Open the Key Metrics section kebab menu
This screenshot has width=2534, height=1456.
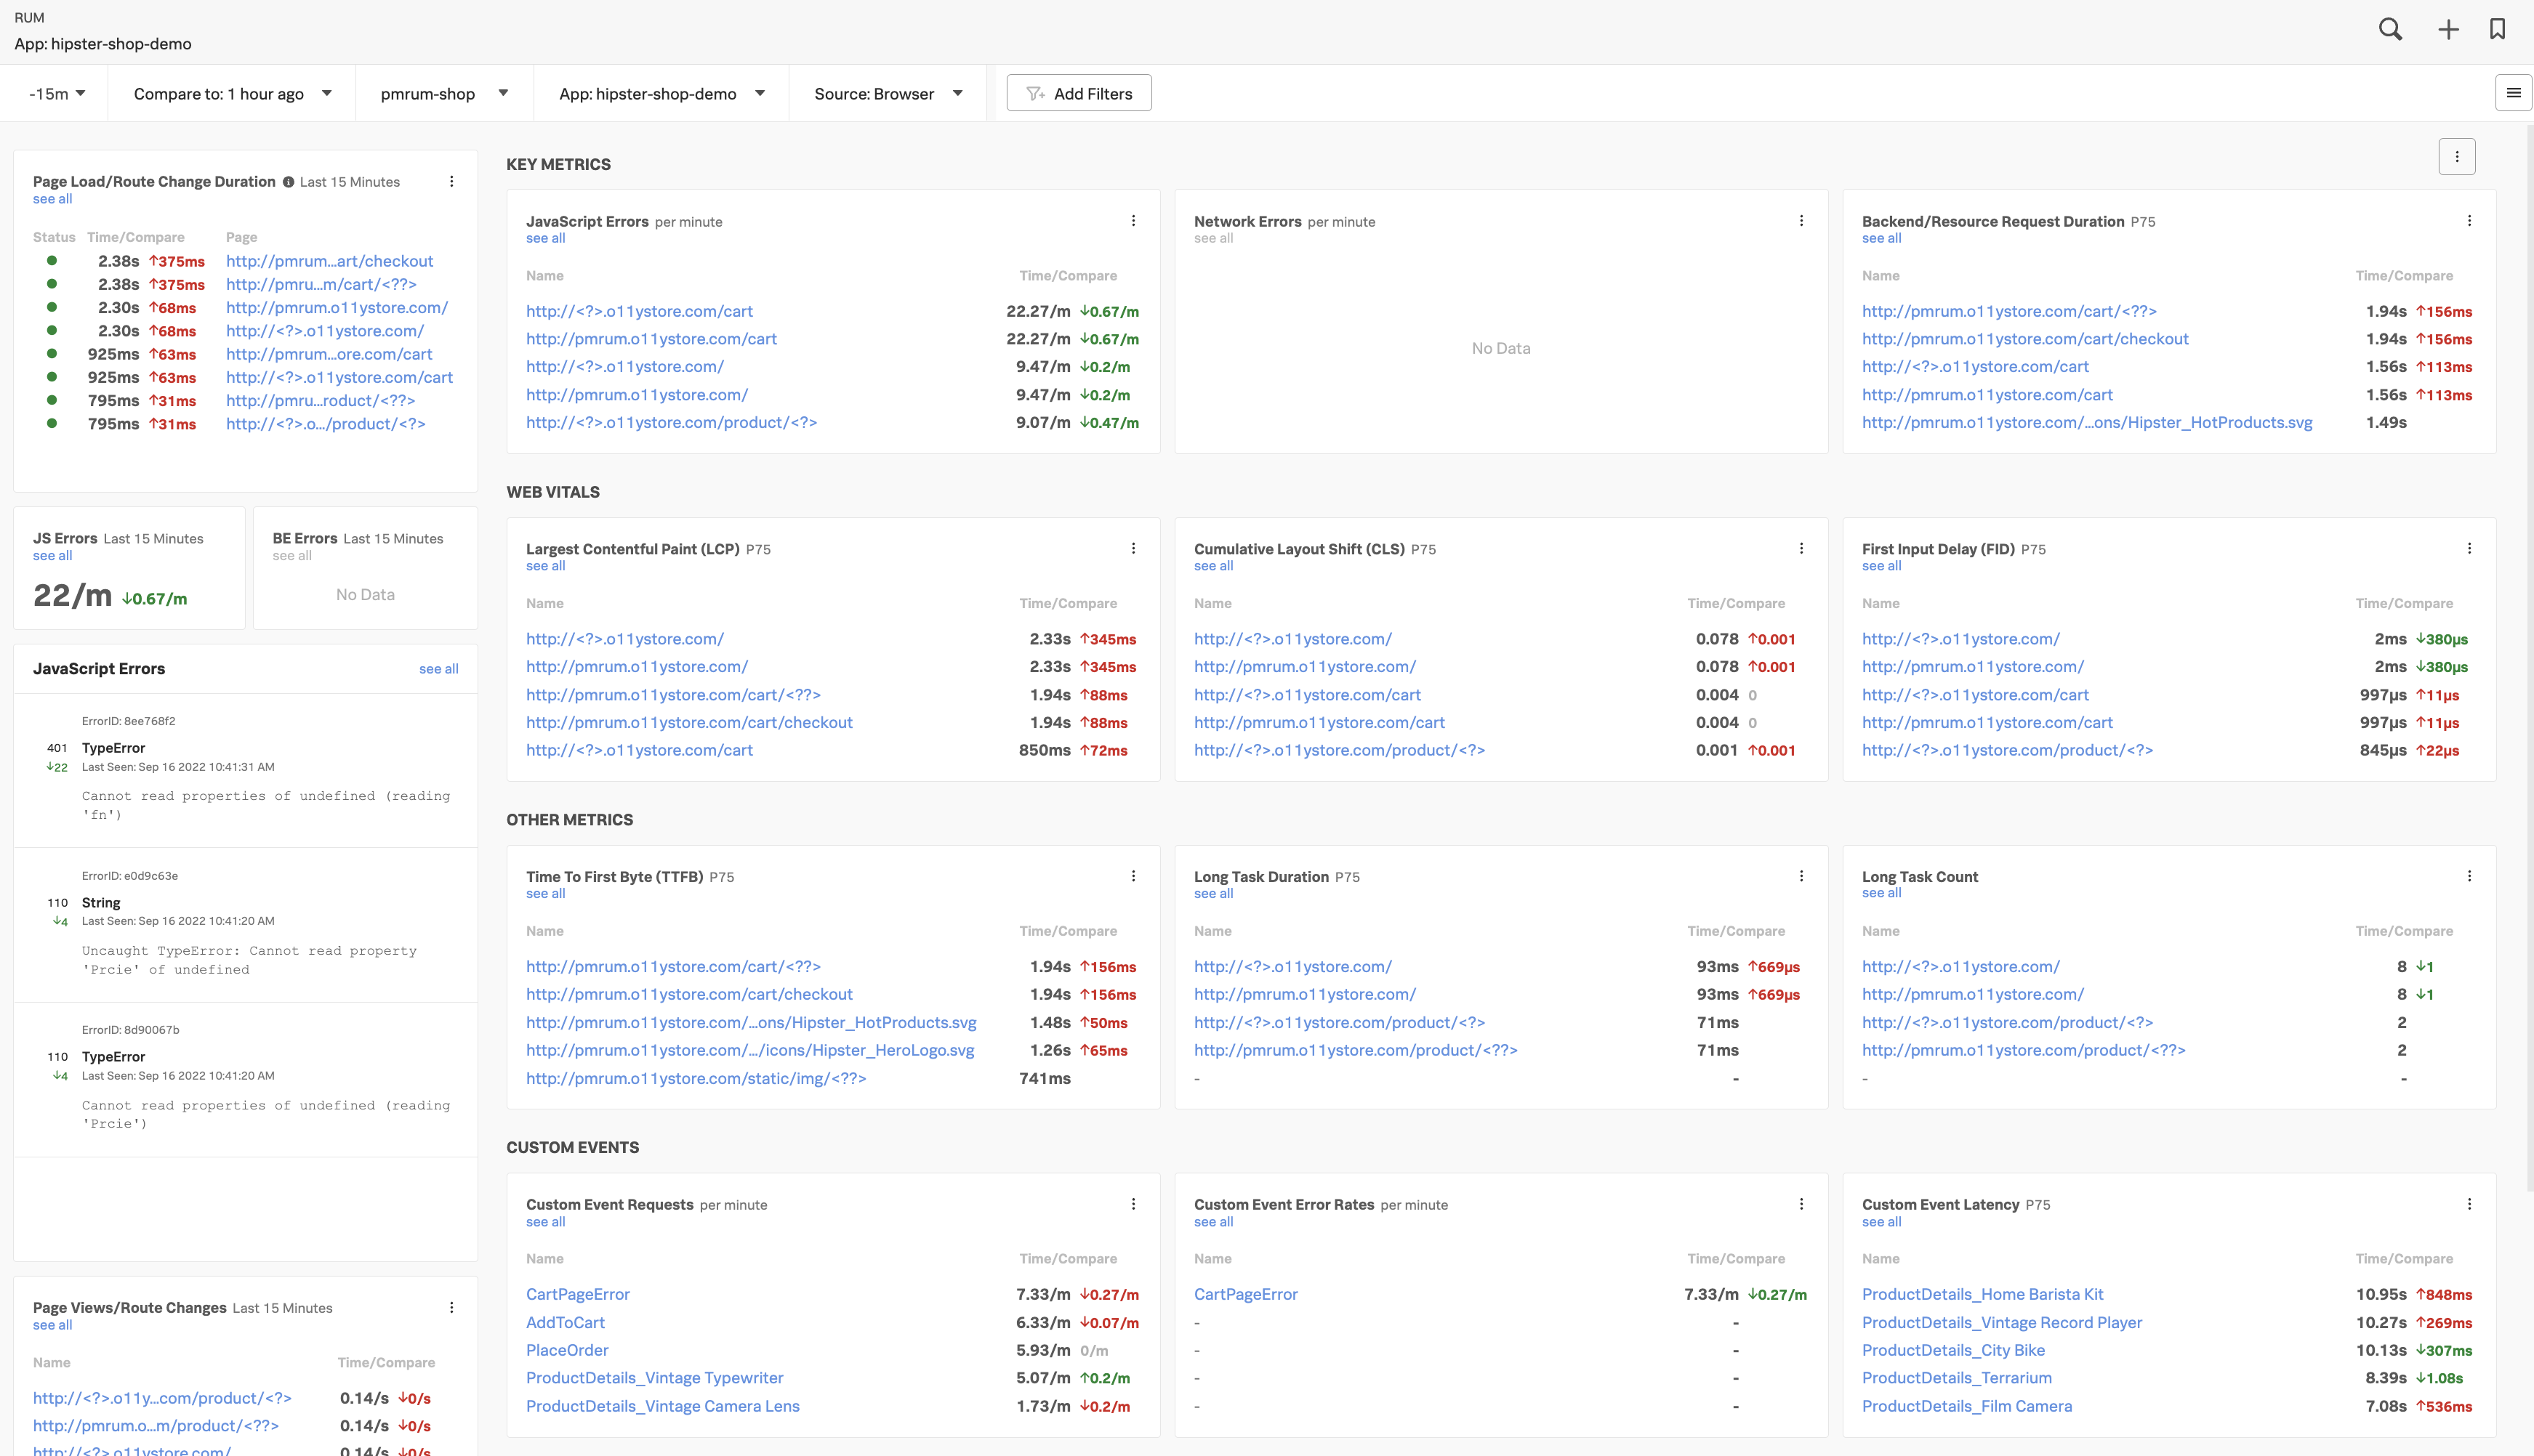coord(2457,157)
